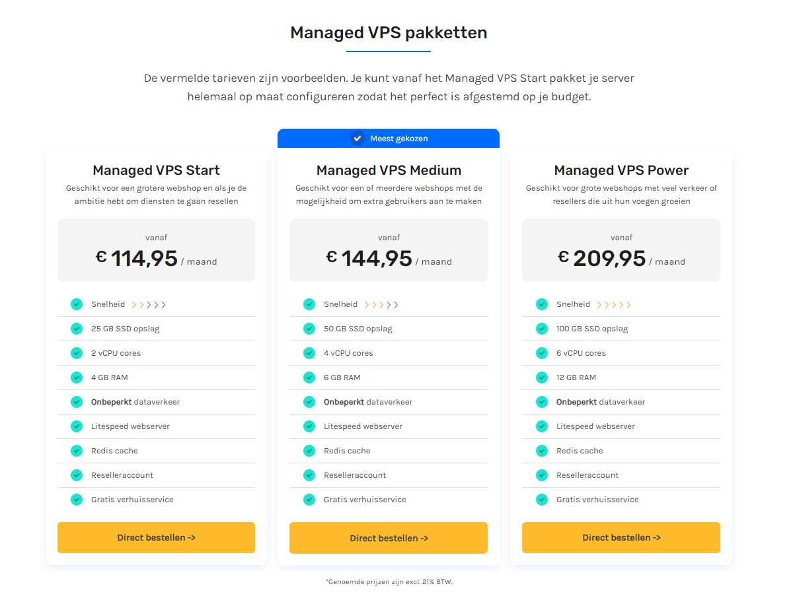Screen dimensions: 793x594
Task: Click the checkmark badge beside Meest gekozen
Action: [358, 139]
